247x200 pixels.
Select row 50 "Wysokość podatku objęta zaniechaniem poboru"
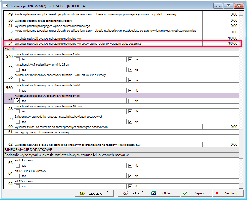click(43, 21)
